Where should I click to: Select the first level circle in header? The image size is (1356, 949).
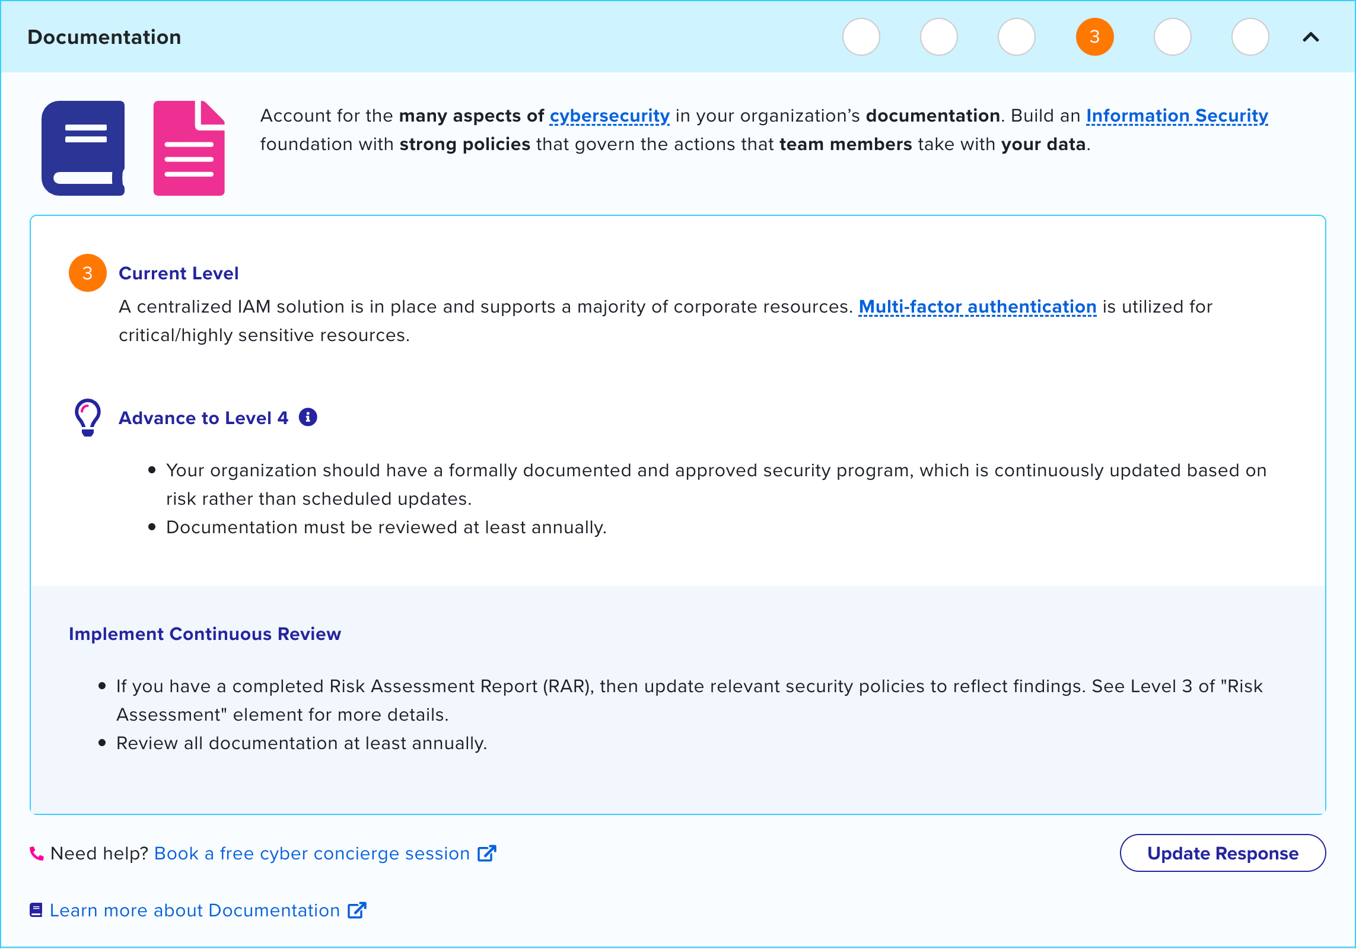coord(861,37)
